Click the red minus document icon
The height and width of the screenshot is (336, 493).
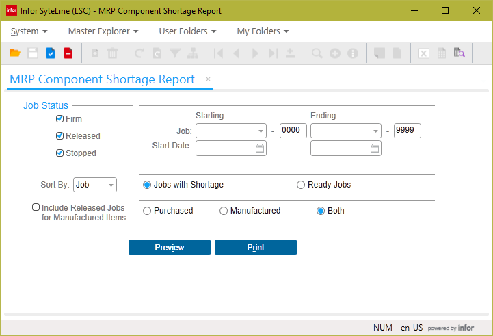coord(68,53)
